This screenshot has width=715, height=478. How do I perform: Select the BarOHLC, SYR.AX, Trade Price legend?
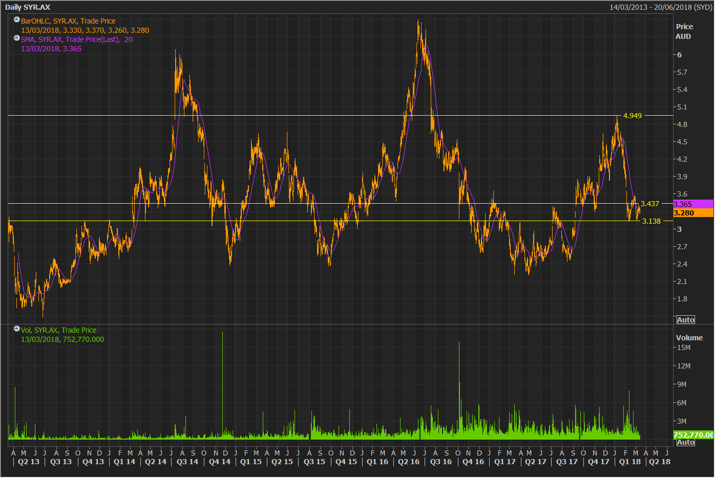pyautogui.click(x=68, y=21)
